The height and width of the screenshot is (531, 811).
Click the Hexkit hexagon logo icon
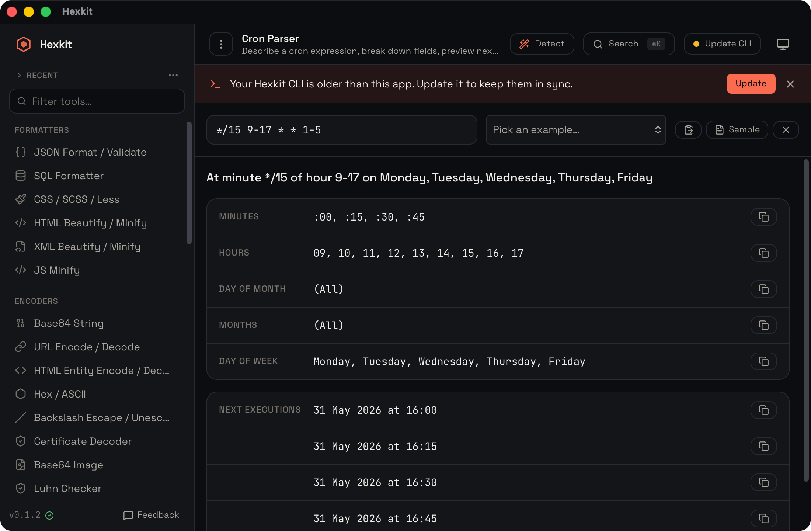pos(24,44)
